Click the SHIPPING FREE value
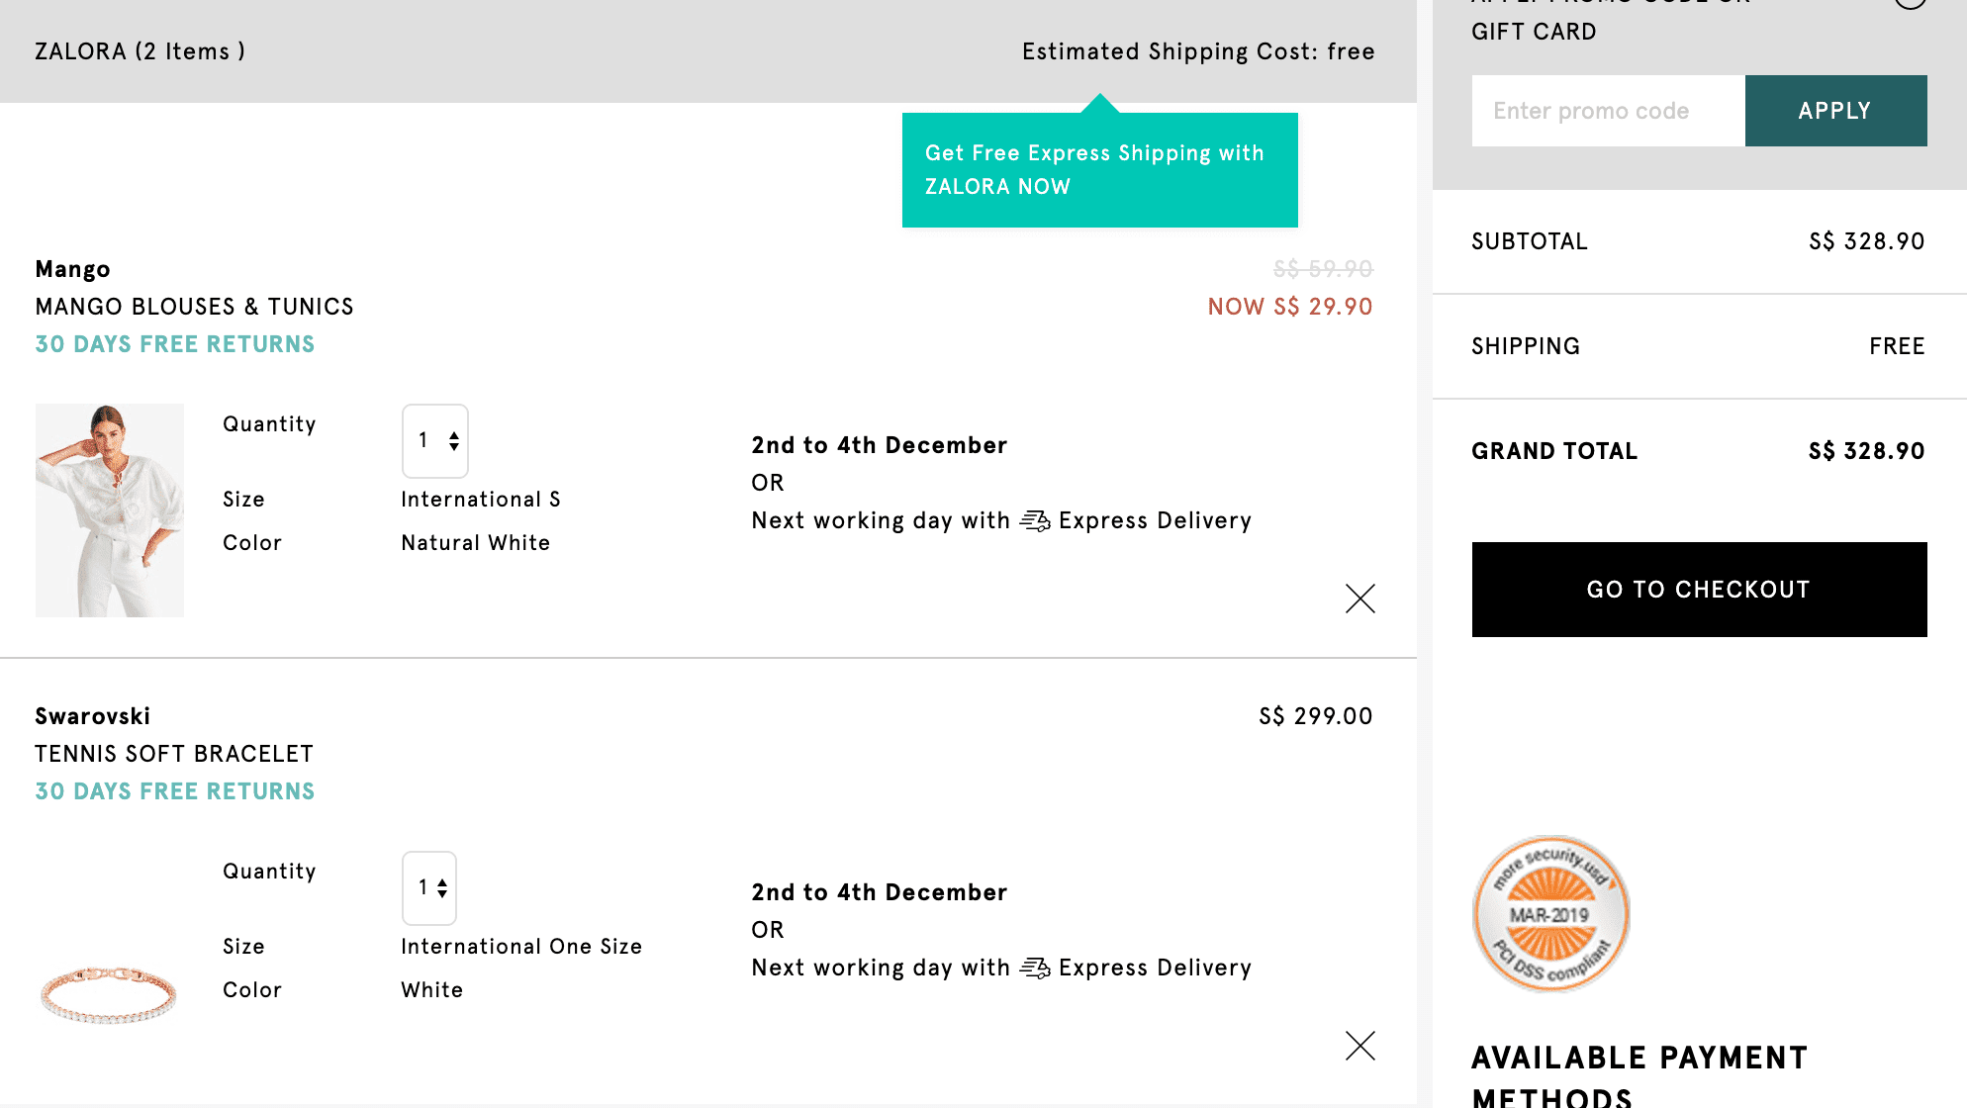The height and width of the screenshot is (1108, 1967). pos(1897,346)
